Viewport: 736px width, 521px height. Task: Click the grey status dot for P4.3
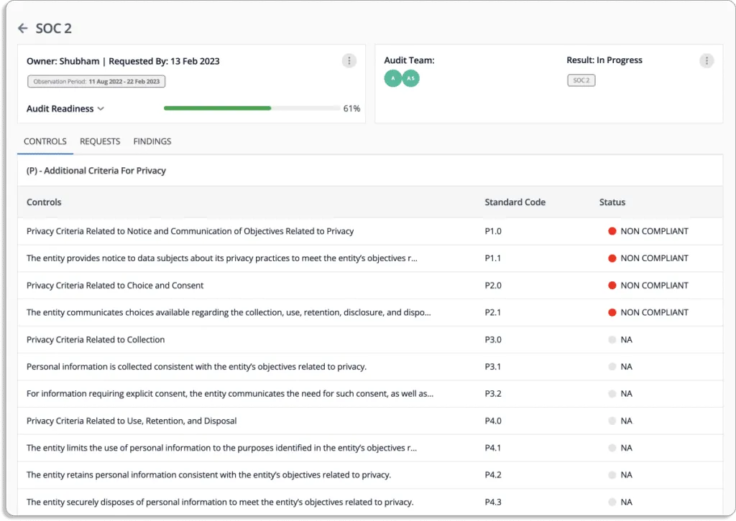point(612,502)
